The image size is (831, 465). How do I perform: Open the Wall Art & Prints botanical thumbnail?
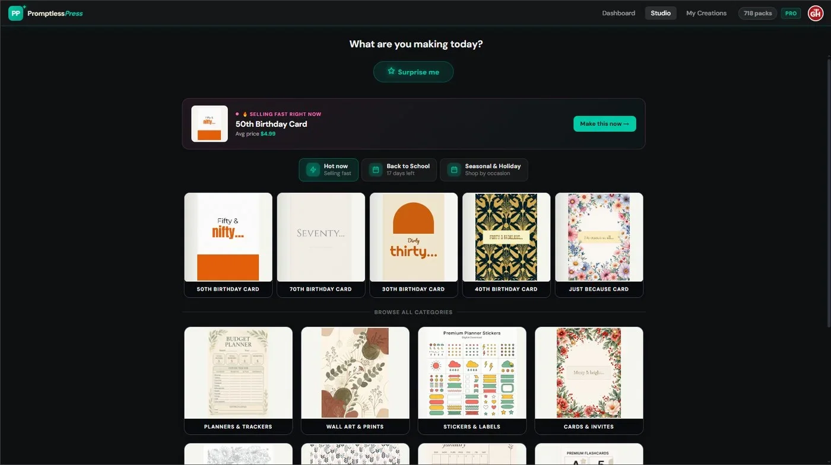[x=355, y=373]
